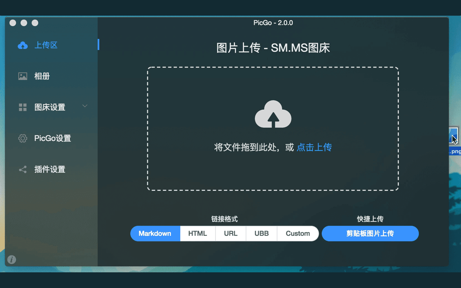This screenshot has height=288, width=461.
Task: Select Custom link format
Action: (298, 234)
